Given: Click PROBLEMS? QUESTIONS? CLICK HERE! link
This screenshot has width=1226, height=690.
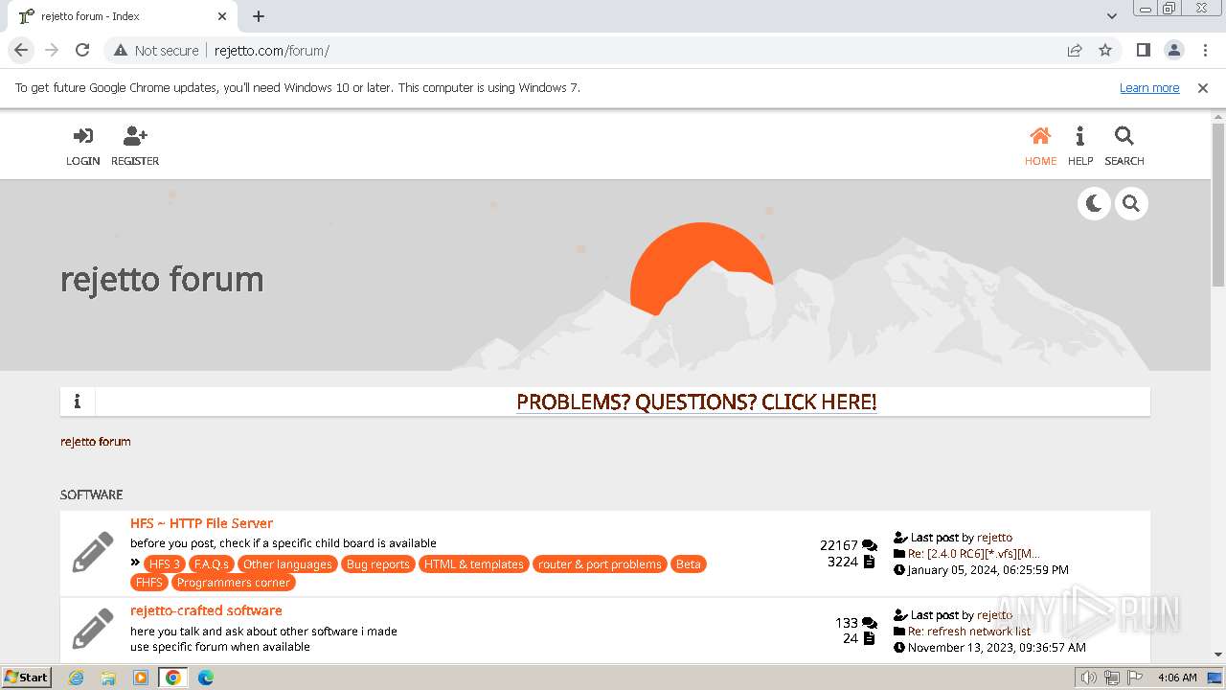Looking at the screenshot, I should pyautogui.click(x=696, y=402).
